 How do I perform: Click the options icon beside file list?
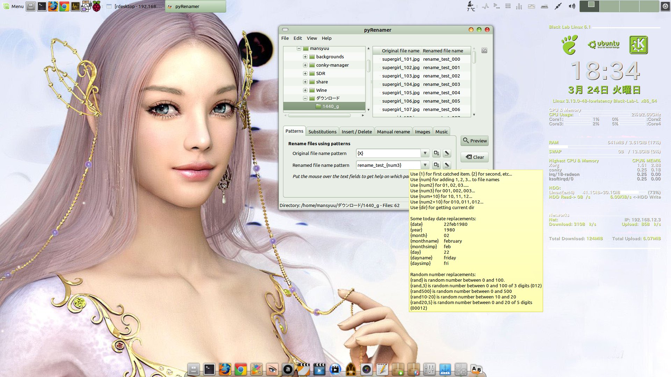tap(484, 51)
